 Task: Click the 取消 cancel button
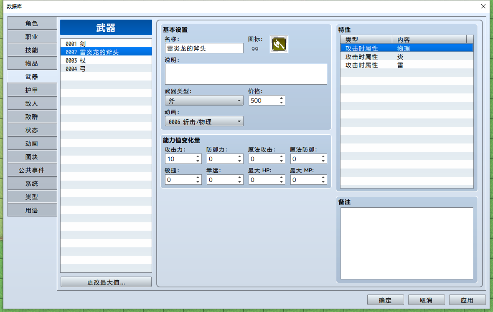pos(426,300)
